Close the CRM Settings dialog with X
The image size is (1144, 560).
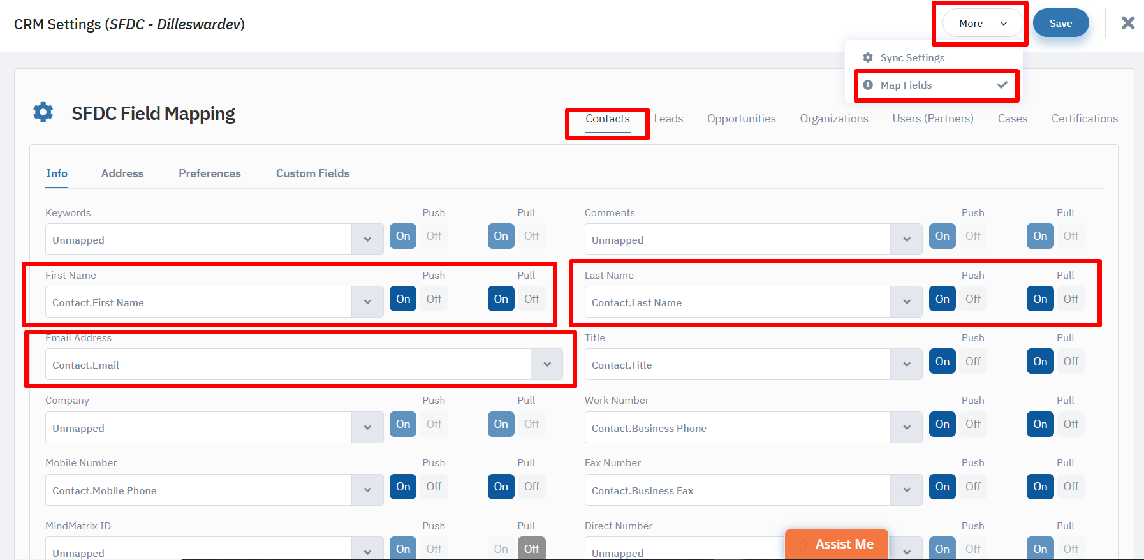point(1127,23)
